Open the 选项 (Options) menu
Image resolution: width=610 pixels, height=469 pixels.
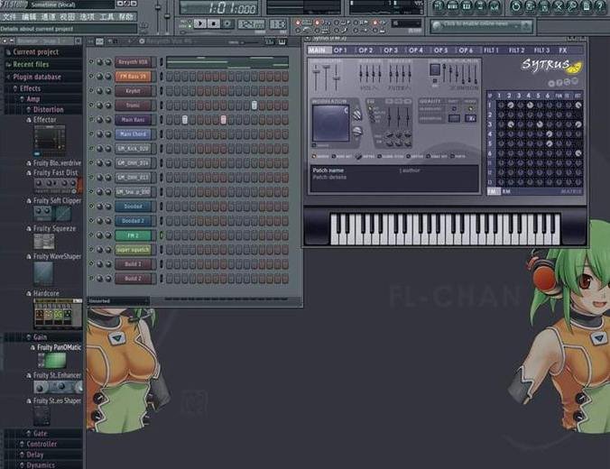[x=87, y=17]
